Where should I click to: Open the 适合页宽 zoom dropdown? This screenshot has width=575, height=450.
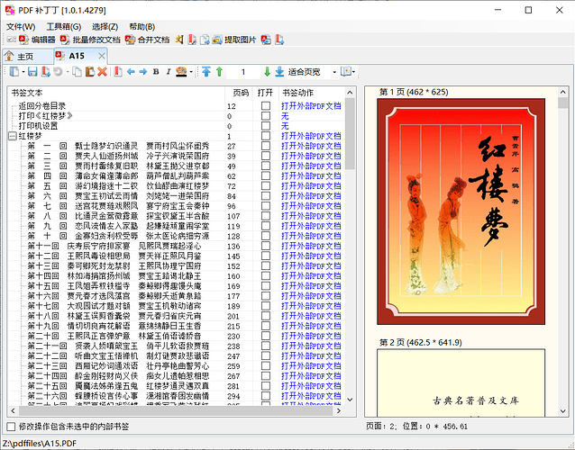point(334,72)
